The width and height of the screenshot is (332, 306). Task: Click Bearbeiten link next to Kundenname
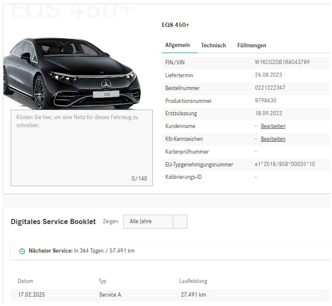(273, 126)
